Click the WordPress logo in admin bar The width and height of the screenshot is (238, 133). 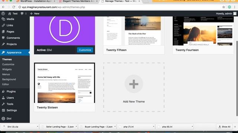click(3, 14)
